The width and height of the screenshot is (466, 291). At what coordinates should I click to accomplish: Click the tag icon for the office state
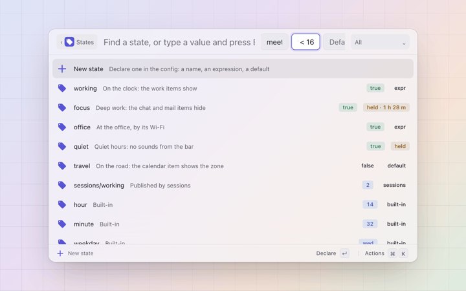click(62, 127)
